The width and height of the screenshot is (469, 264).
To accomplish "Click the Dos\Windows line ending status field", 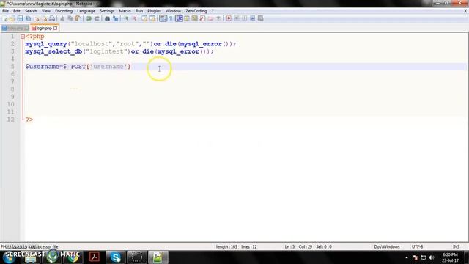I will click(387, 246).
